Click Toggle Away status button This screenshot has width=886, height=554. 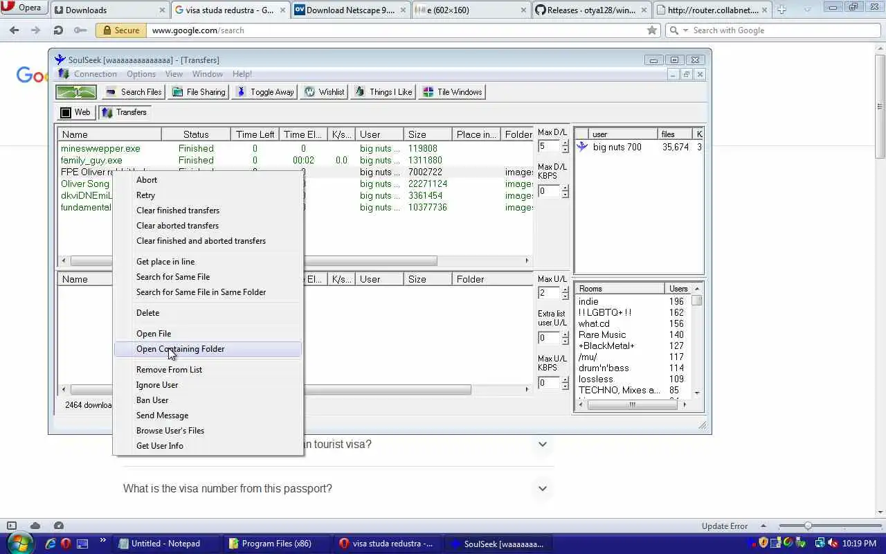pos(265,92)
